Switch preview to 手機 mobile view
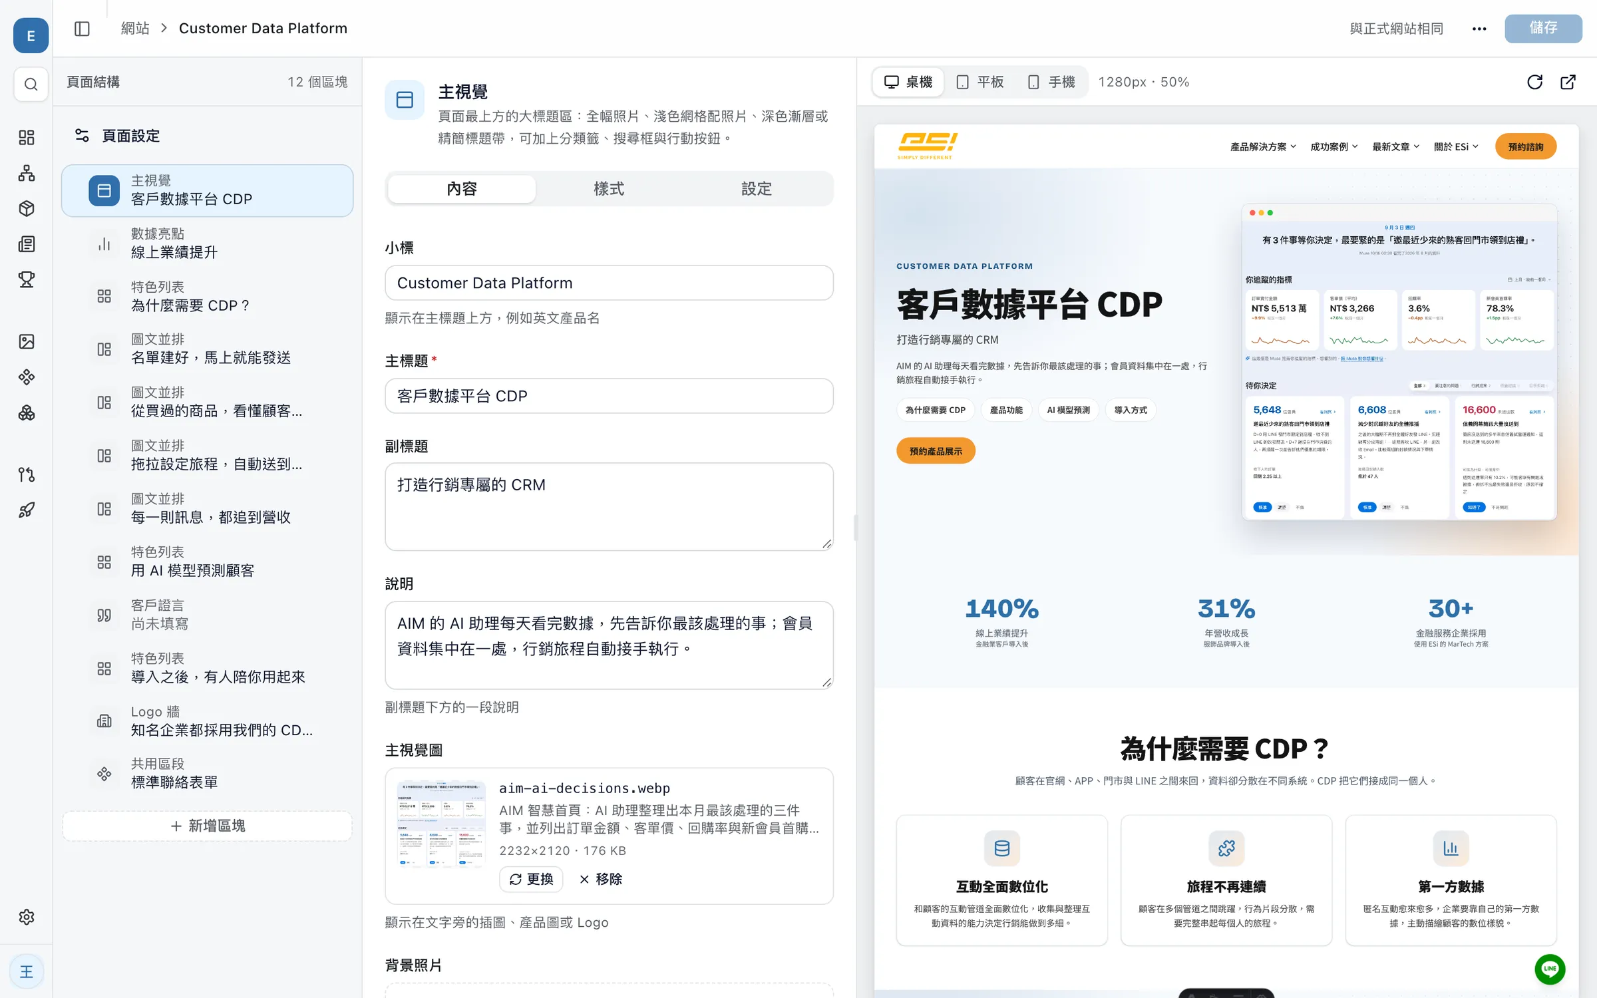Screen dimensions: 1597x998 (x=1052, y=82)
